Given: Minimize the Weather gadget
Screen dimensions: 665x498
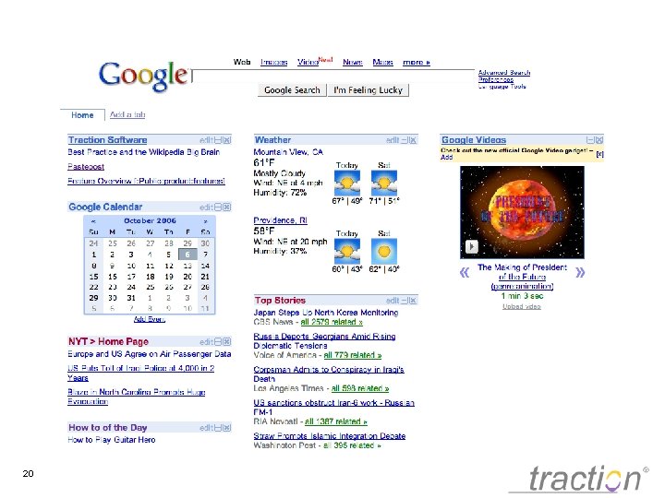Looking at the screenshot, I should (x=405, y=140).
